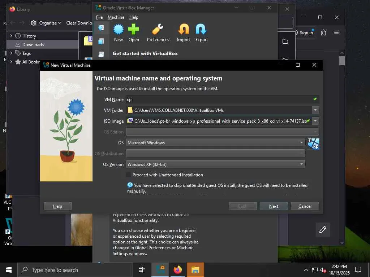The image size is (370, 277).
Task: Open Task View on the taskbar
Action: 142,270
